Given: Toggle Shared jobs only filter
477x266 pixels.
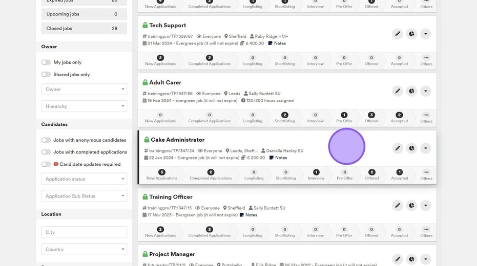Looking at the screenshot, I should pyautogui.click(x=46, y=75).
